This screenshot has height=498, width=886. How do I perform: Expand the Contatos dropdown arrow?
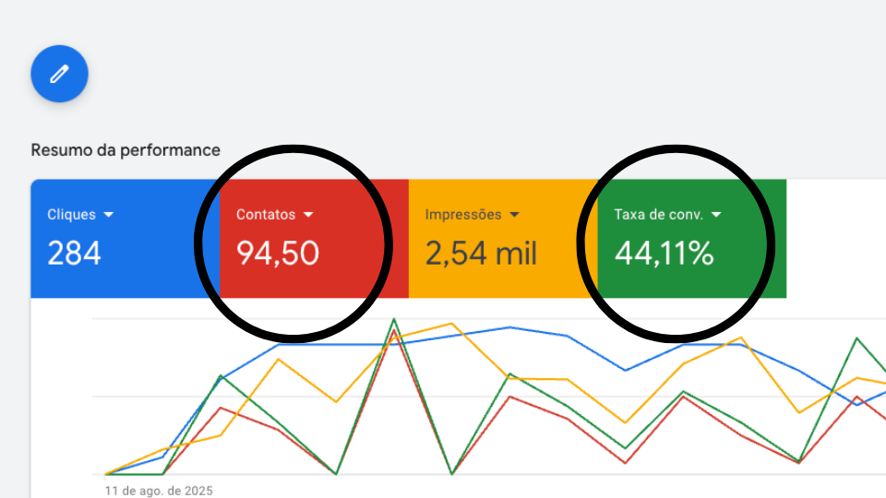point(308,215)
